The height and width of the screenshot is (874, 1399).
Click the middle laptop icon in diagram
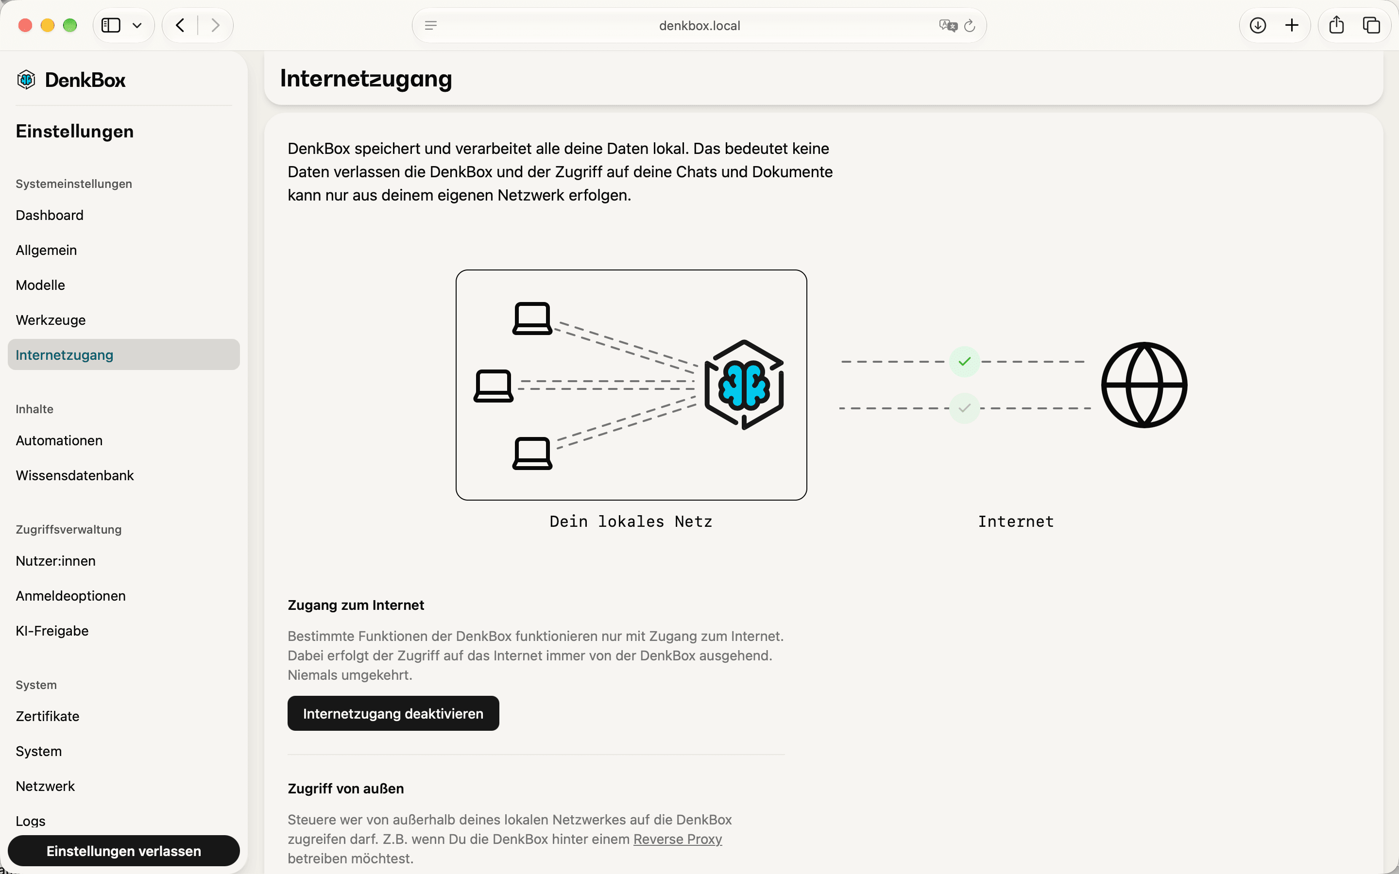coord(493,386)
